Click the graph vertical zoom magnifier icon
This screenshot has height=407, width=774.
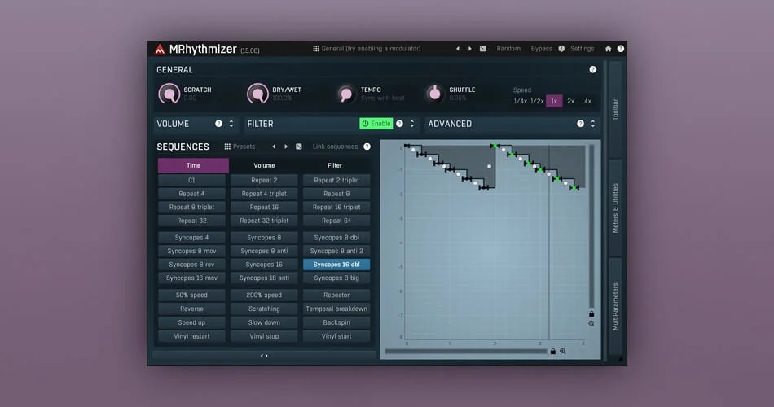(x=591, y=324)
